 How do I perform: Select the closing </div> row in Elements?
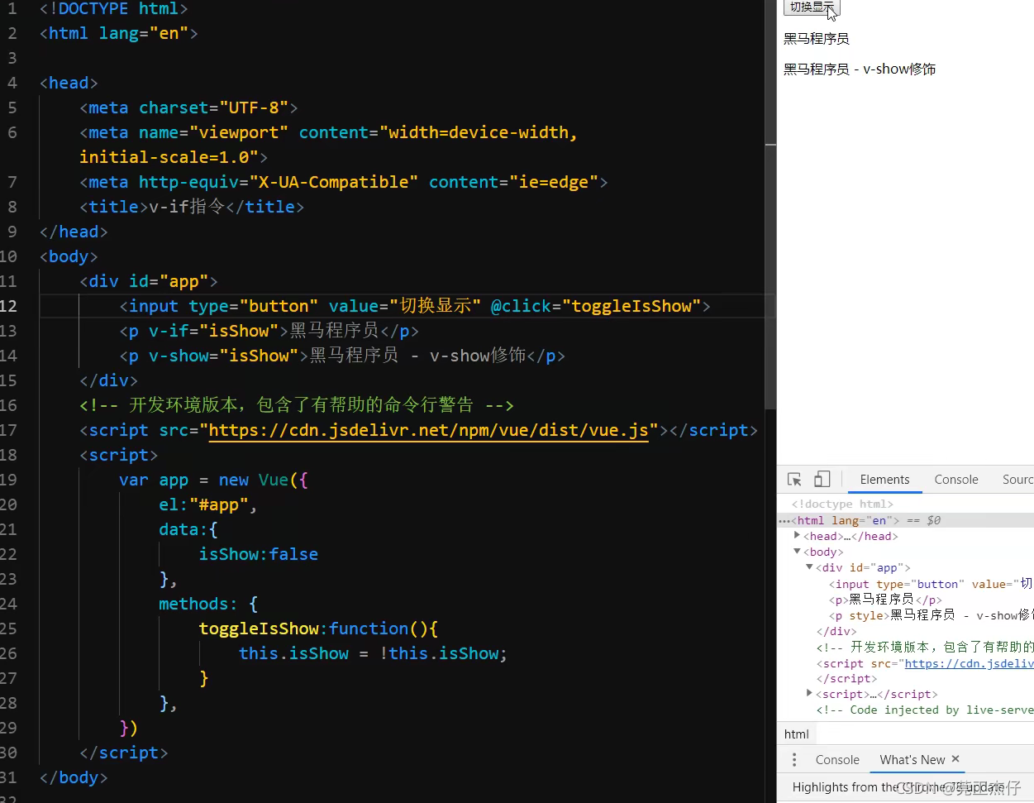tap(836, 631)
